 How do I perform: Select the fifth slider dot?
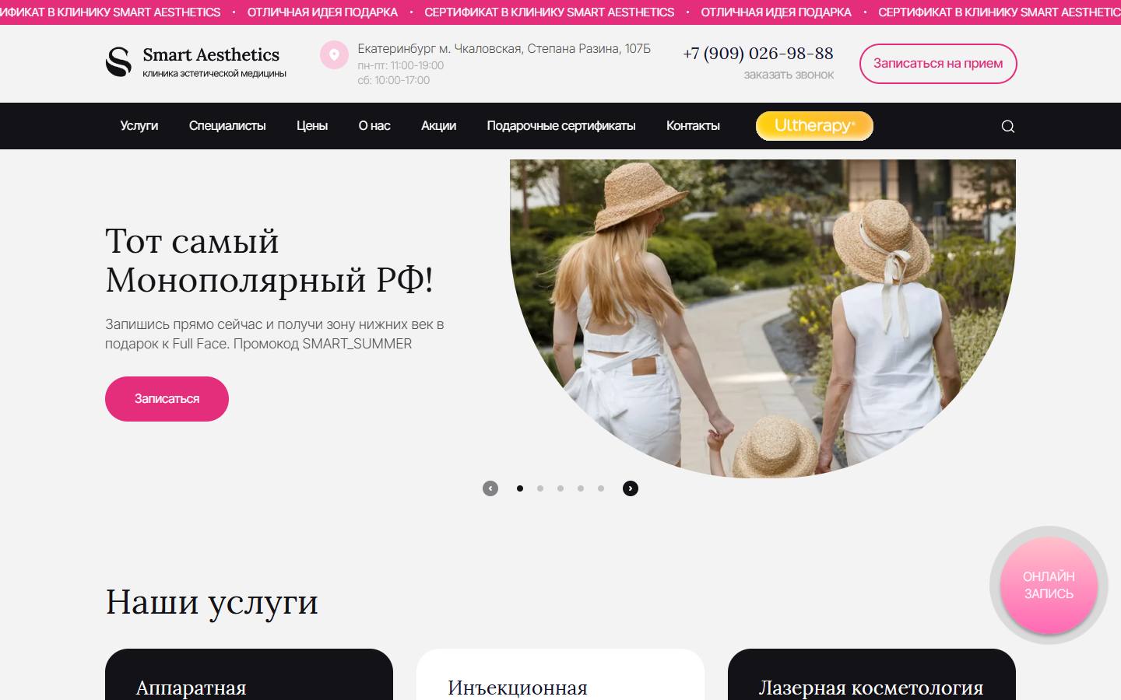(601, 488)
